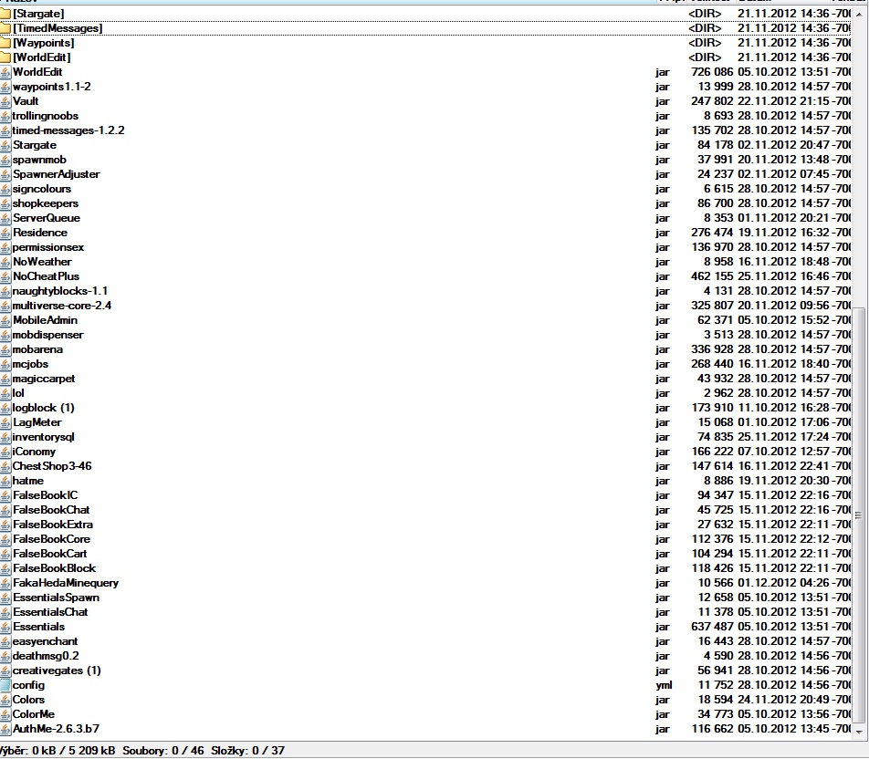Click the jar icon beside FakaHedaMinequery
Screen dimensions: 869x759
coord(5,583)
